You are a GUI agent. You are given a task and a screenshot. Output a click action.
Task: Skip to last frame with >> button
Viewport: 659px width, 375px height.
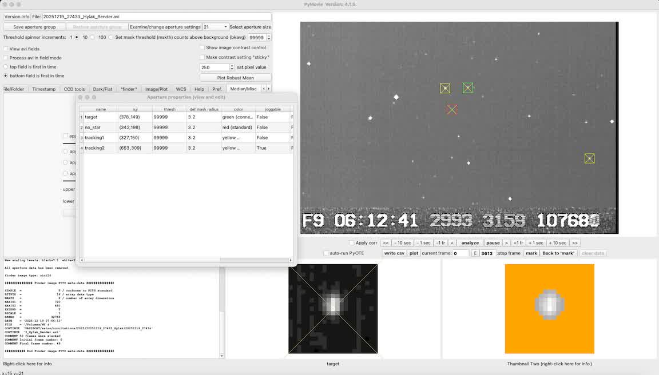click(x=575, y=243)
